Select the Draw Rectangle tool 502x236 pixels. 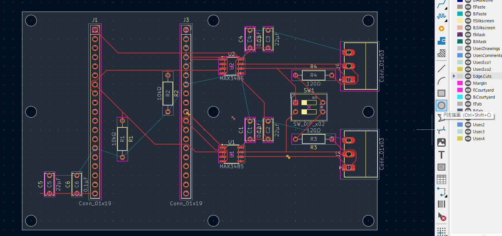point(441,93)
